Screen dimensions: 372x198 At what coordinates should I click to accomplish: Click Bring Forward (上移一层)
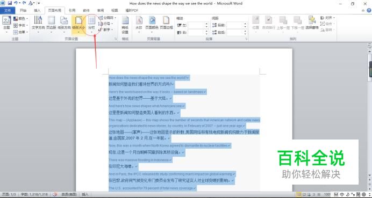[x=283, y=25]
